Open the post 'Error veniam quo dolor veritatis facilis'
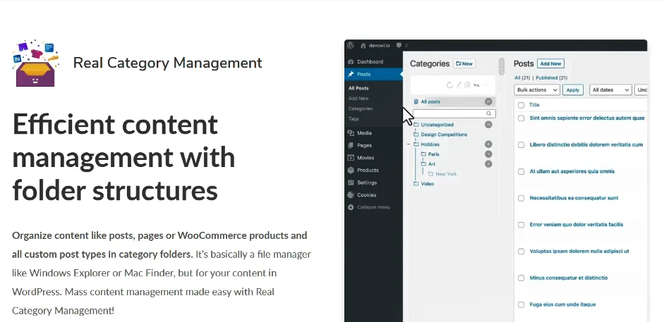Screen dimensions: 664x322 (577, 225)
